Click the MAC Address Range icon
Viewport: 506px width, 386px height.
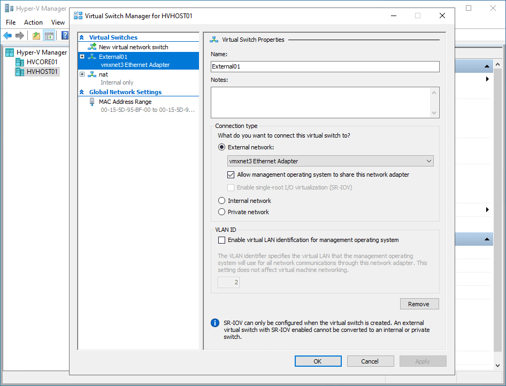tap(92, 102)
